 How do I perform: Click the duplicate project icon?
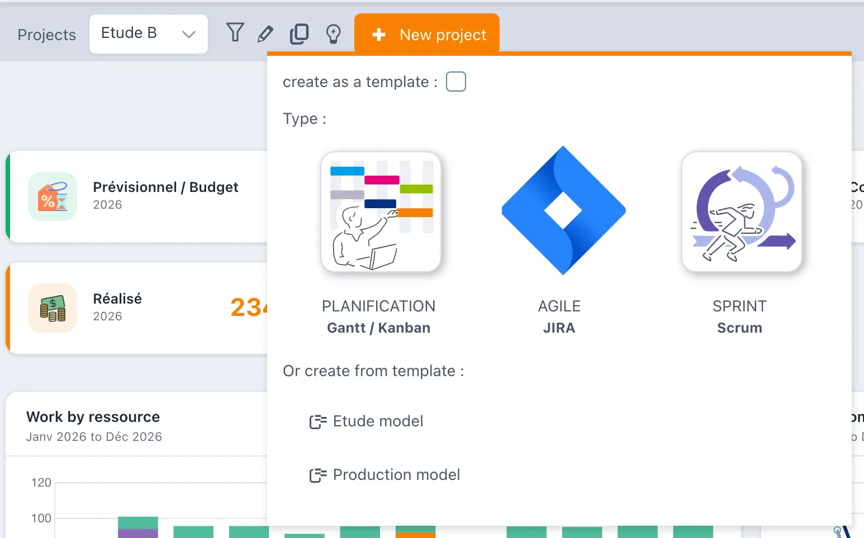tap(299, 34)
